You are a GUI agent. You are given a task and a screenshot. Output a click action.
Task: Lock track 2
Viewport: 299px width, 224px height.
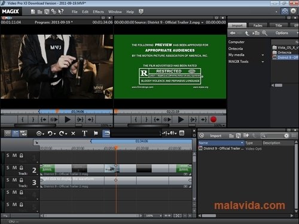point(22,168)
